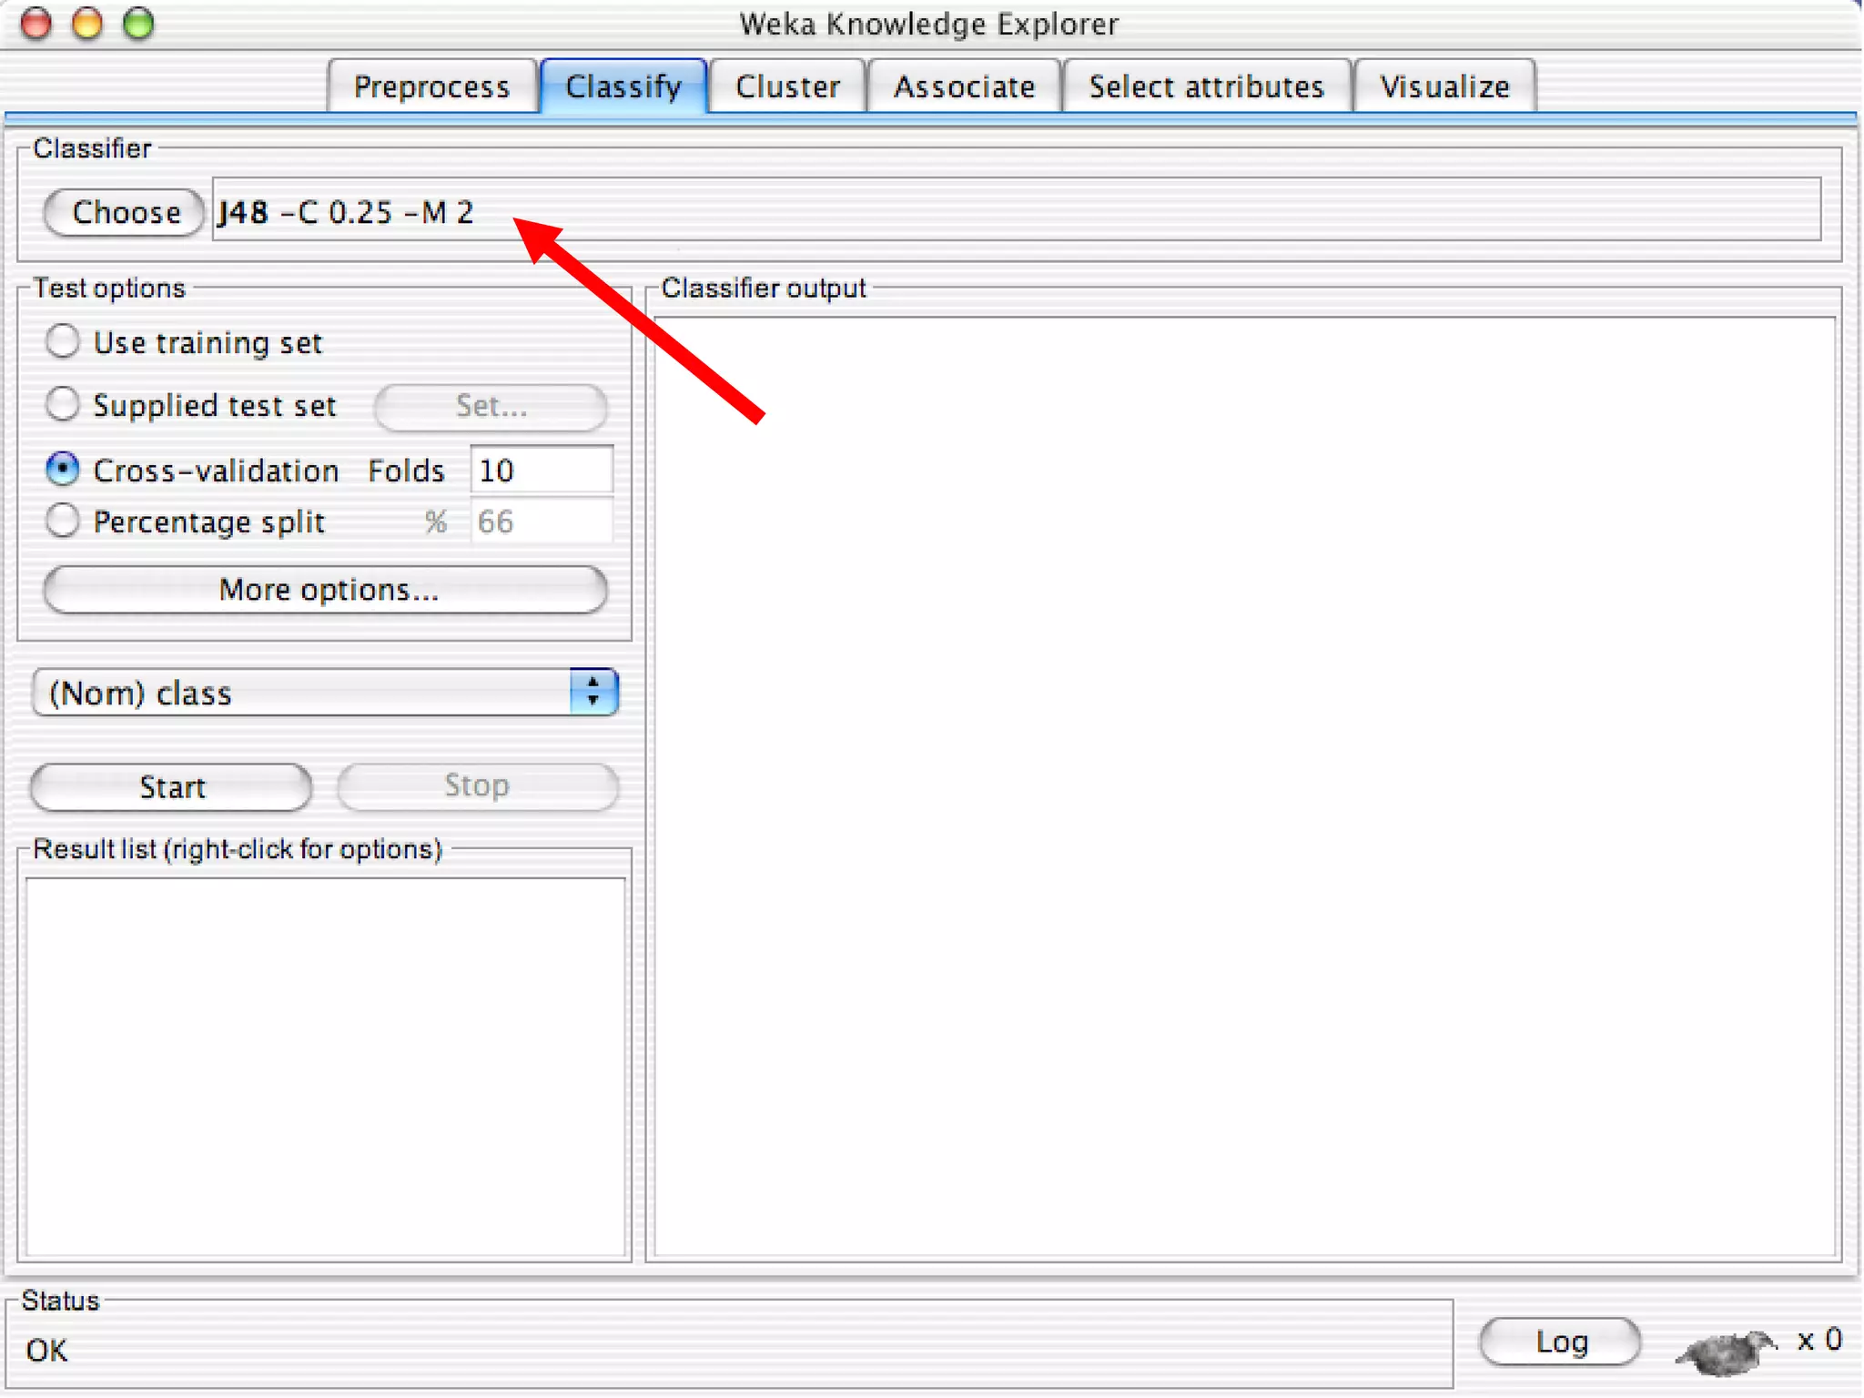This screenshot has width=1864, height=1398.
Task: Select the Percentage split option
Action: coord(63,521)
